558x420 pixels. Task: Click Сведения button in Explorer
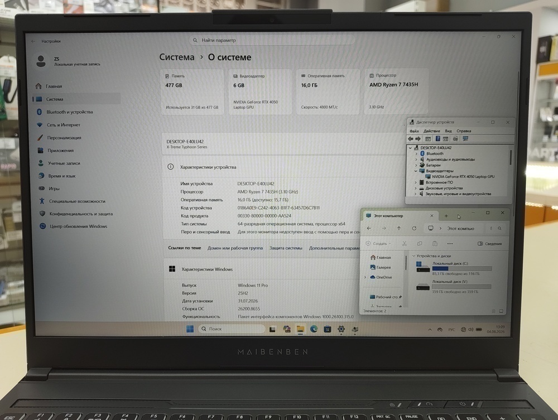click(490, 244)
